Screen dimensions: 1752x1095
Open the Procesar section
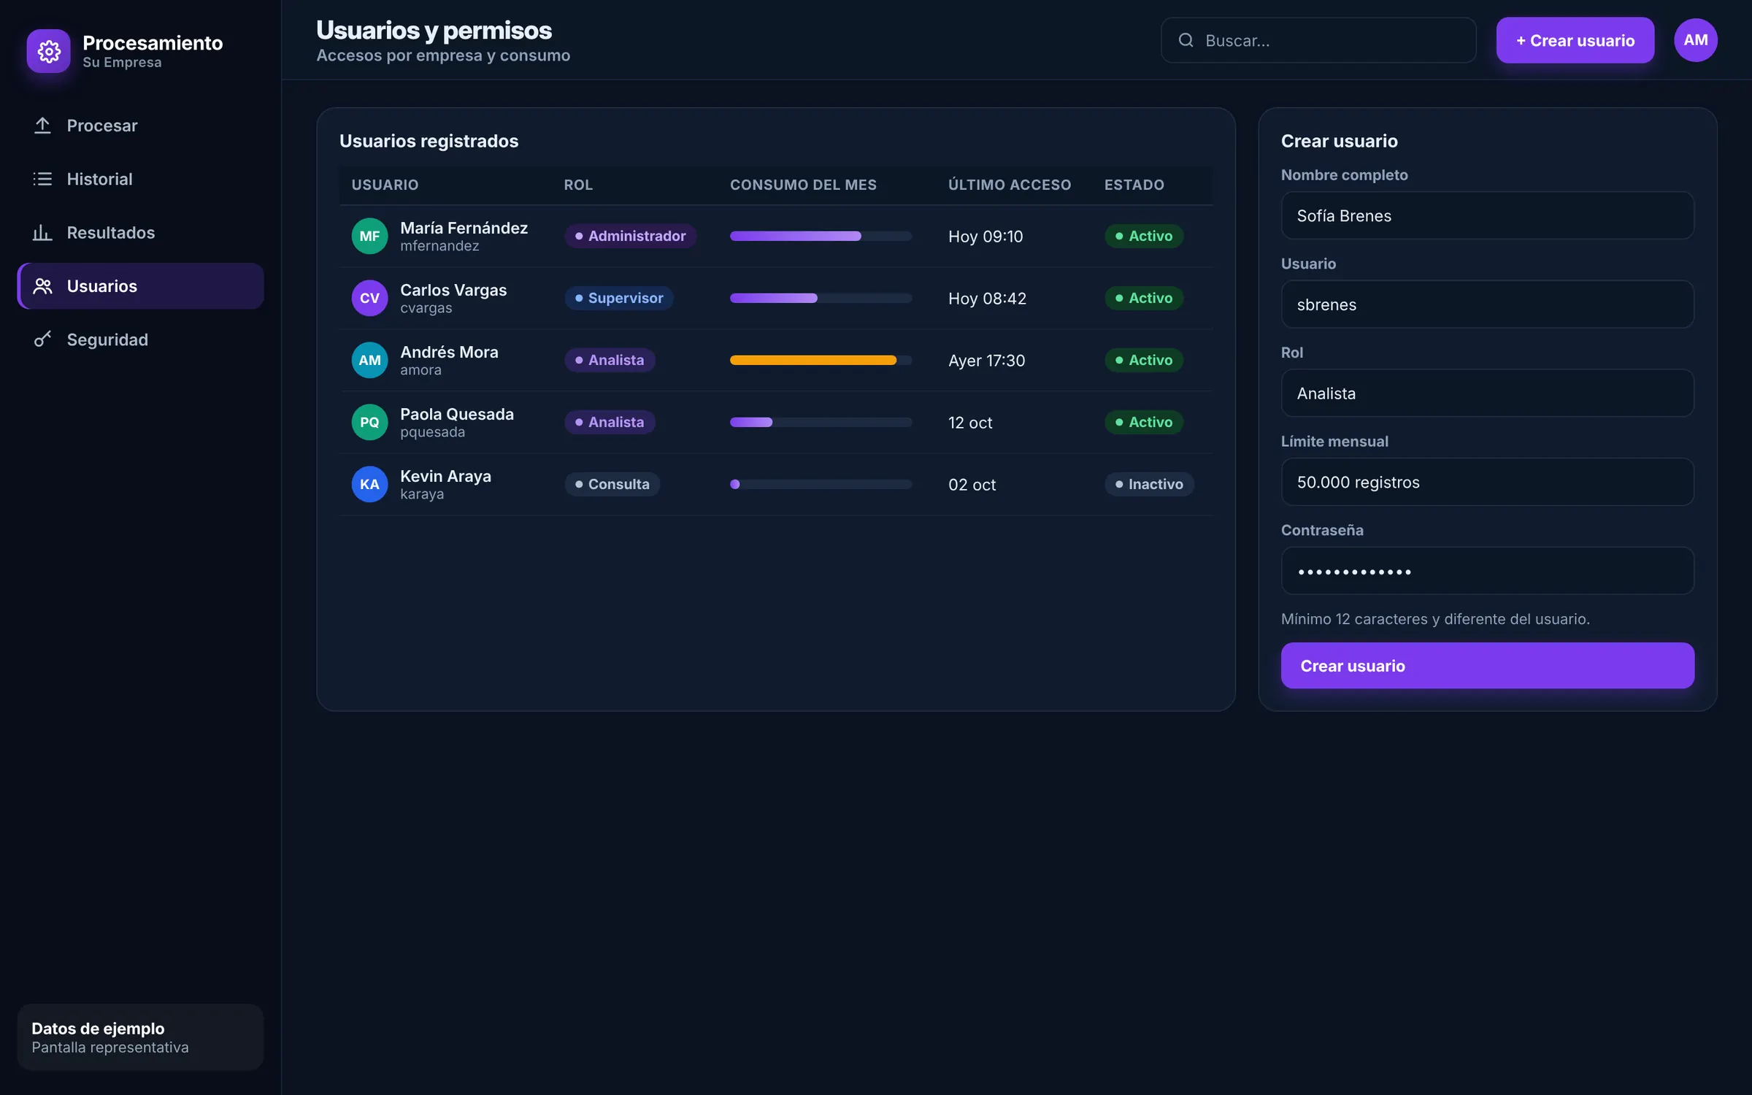[140, 126]
